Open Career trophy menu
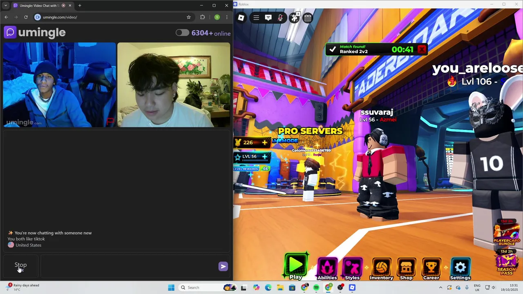Viewport: 523px width, 294px height. pos(431,269)
